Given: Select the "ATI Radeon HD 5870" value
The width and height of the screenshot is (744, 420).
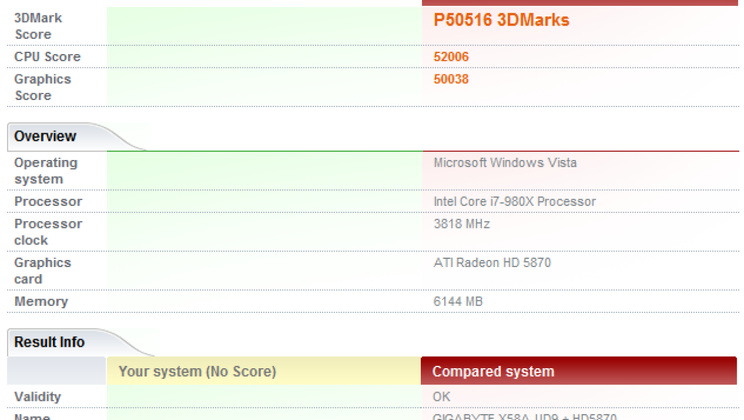Looking at the screenshot, I should pos(492,263).
